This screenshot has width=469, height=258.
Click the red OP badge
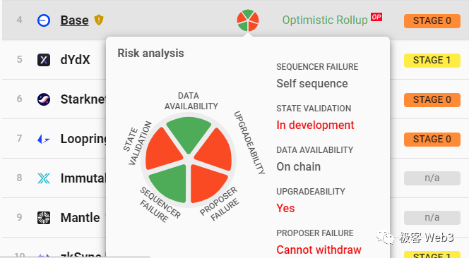(x=376, y=17)
